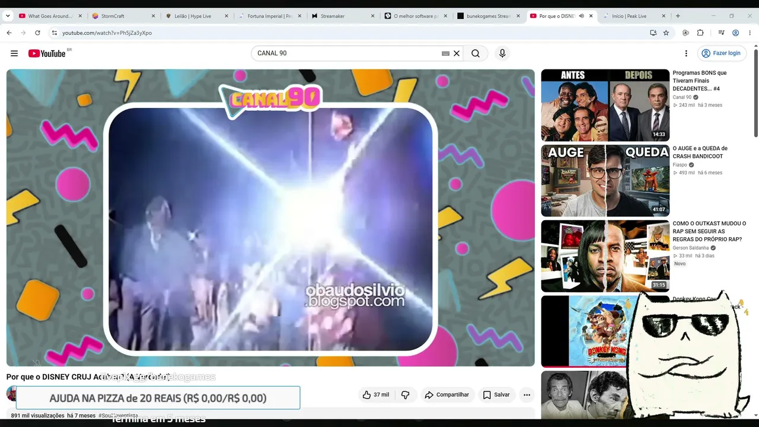
Task: Visit Canal 90 channel in suggestions
Action: 682,97
